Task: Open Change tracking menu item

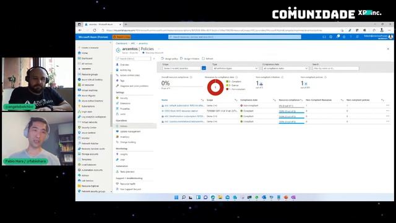Action: pos(126,142)
